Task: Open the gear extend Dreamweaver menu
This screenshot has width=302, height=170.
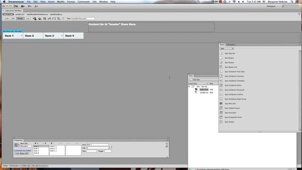Action: pyautogui.click(x=29, y=6)
